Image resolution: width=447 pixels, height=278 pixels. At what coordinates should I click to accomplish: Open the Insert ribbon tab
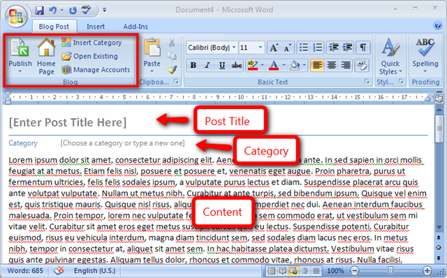click(96, 27)
